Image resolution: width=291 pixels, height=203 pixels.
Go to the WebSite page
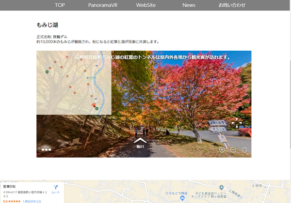pyautogui.click(x=146, y=5)
